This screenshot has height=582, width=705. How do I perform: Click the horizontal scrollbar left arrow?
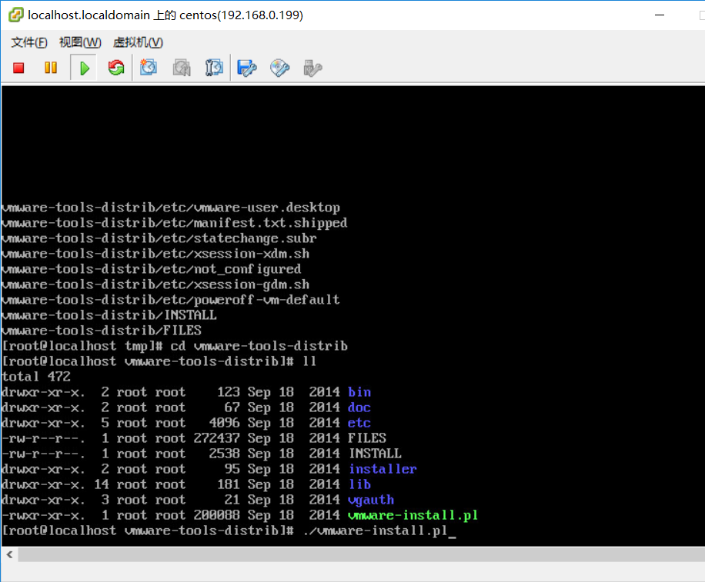pos(9,554)
